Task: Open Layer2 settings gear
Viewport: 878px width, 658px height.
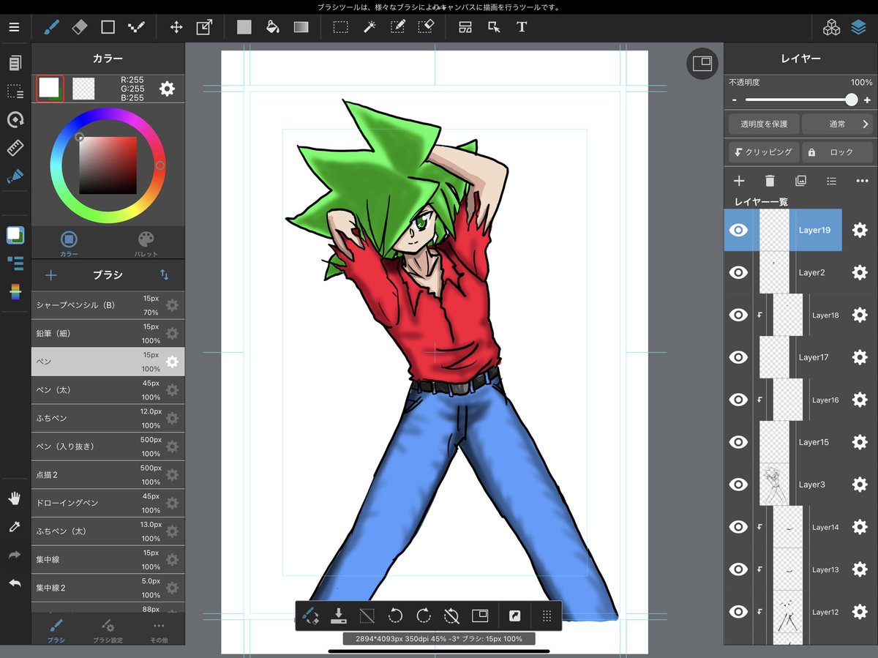Action: [860, 272]
